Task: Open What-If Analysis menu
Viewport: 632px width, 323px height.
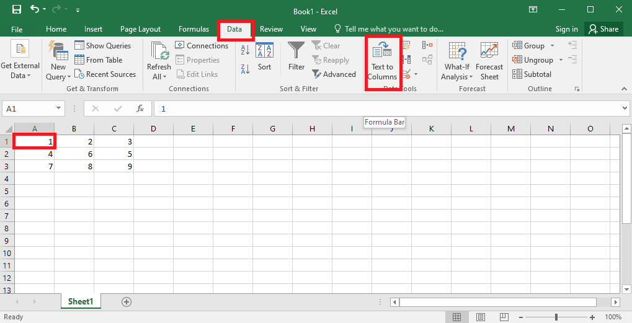Action: pyautogui.click(x=457, y=61)
